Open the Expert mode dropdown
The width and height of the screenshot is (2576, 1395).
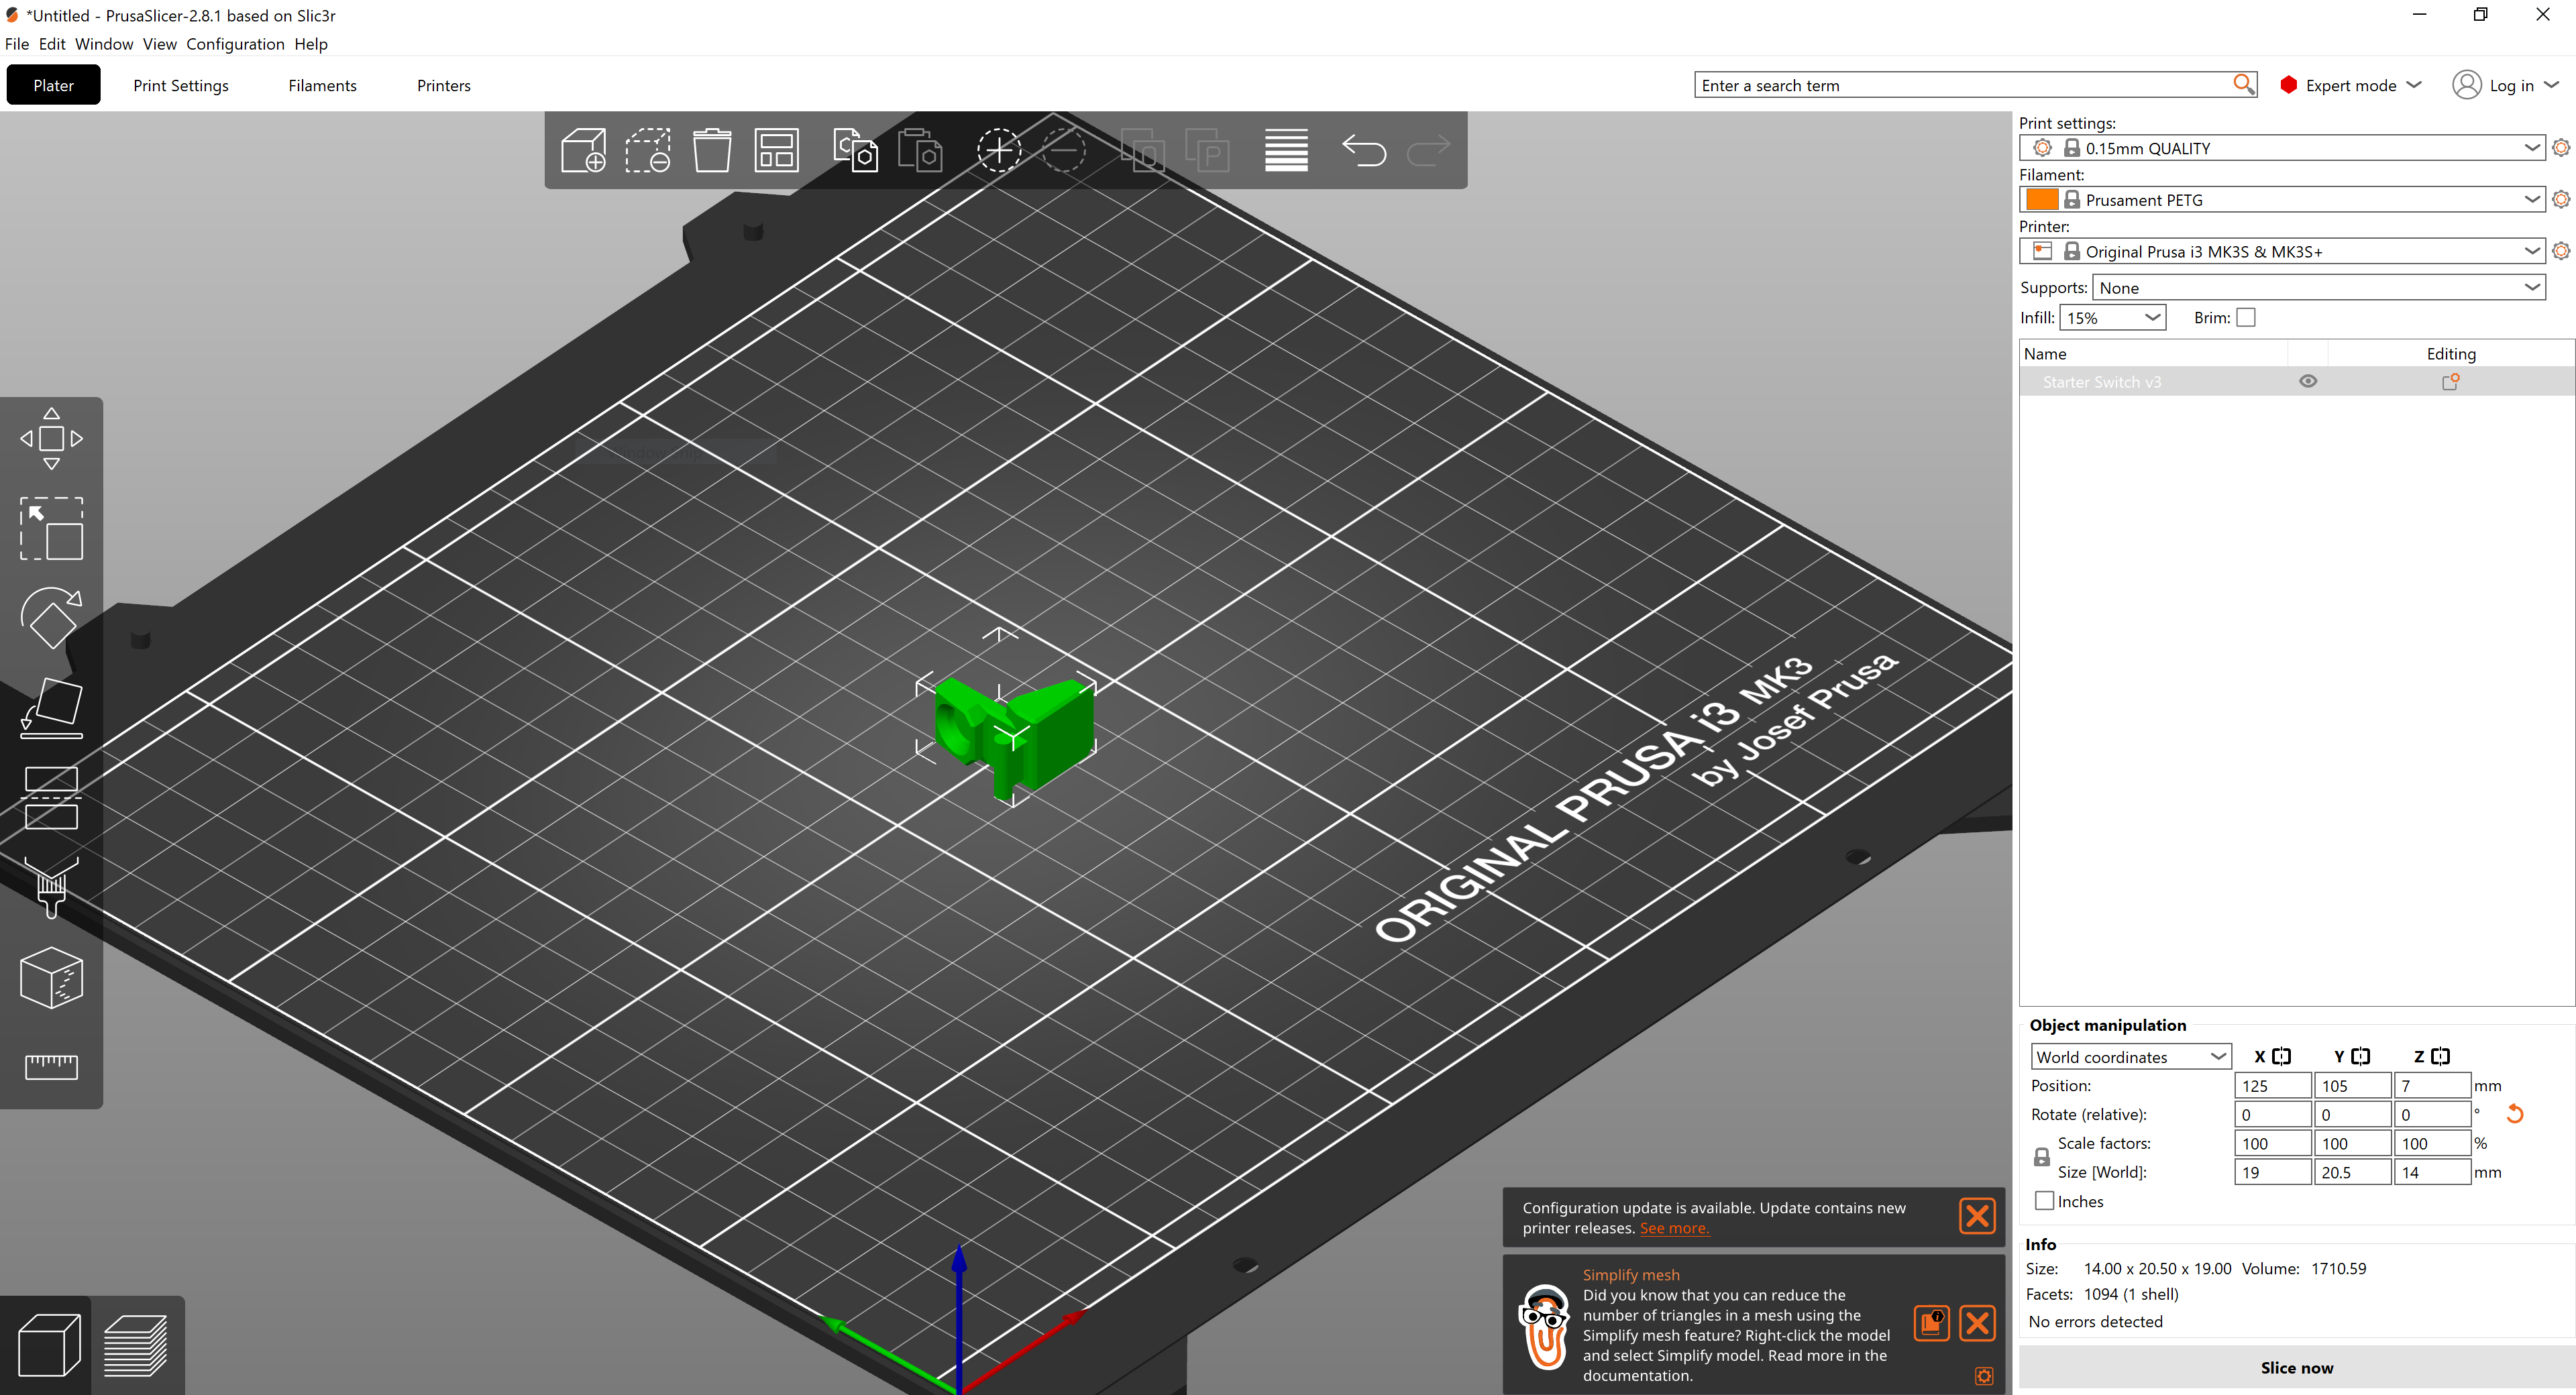click(x=2350, y=85)
